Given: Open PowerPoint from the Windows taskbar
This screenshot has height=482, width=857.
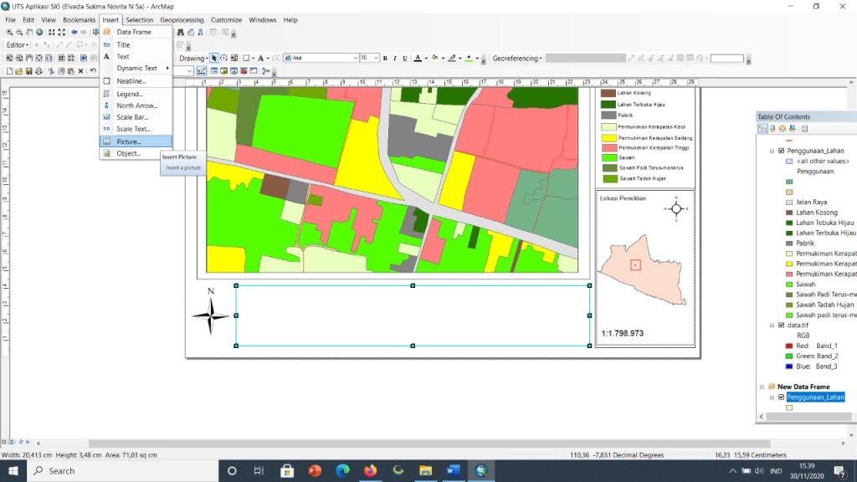Looking at the screenshot, I should coord(315,470).
